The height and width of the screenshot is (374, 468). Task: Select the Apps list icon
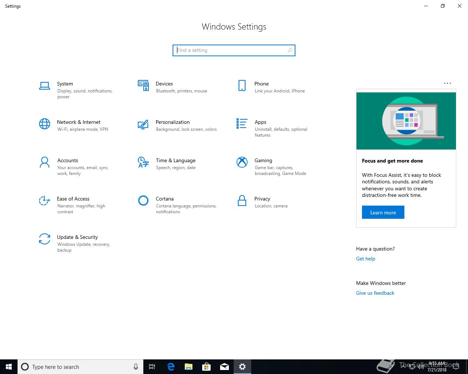pos(242,124)
